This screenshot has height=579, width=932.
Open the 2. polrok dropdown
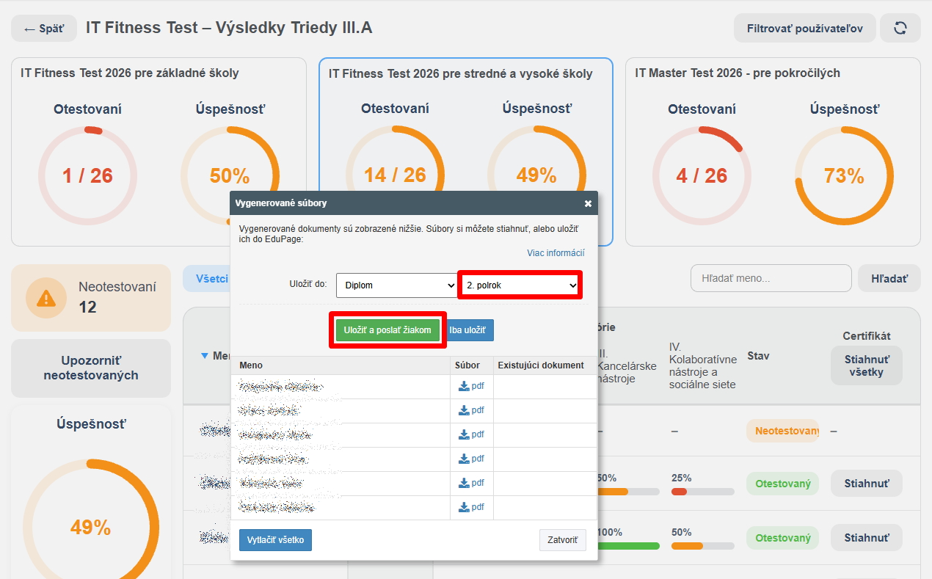521,285
